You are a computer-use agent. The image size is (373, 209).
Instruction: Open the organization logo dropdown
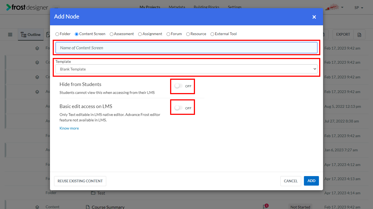pyautogui.click(x=334, y=7)
